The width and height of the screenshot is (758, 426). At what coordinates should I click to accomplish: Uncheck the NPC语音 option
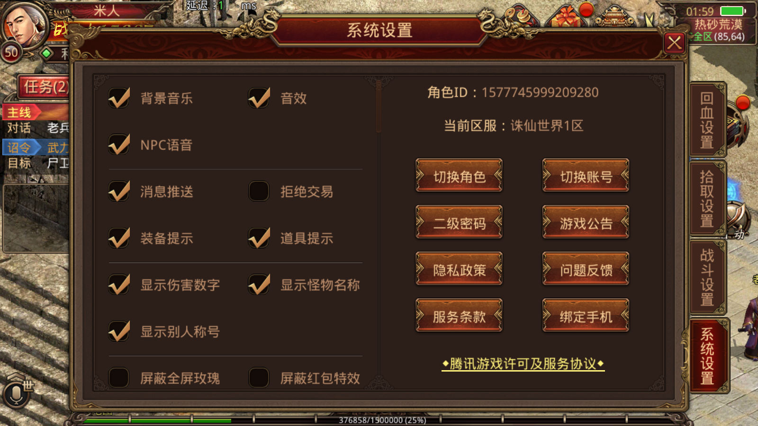coord(119,144)
